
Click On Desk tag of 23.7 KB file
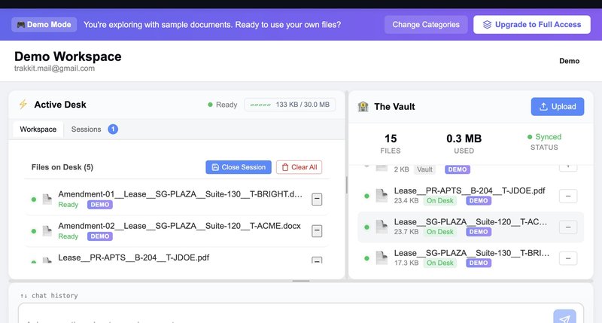440,232
